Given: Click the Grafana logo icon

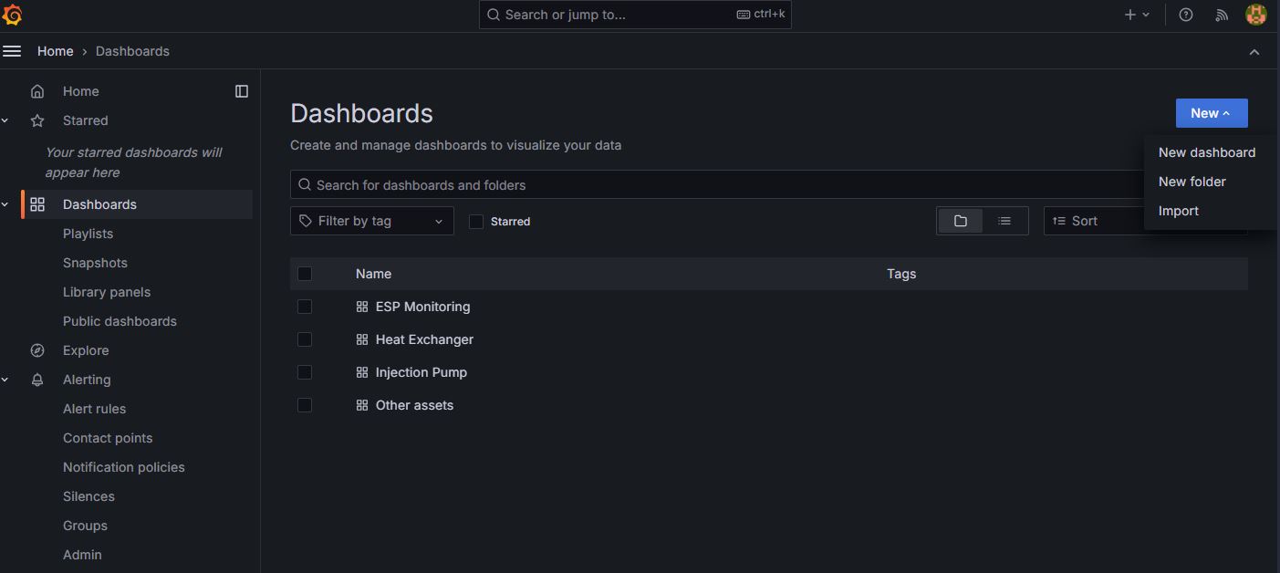Looking at the screenshot, I should coord(13,15).
